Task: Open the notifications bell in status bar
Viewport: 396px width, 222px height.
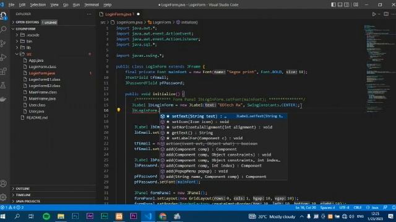Action: pos(394,208)
